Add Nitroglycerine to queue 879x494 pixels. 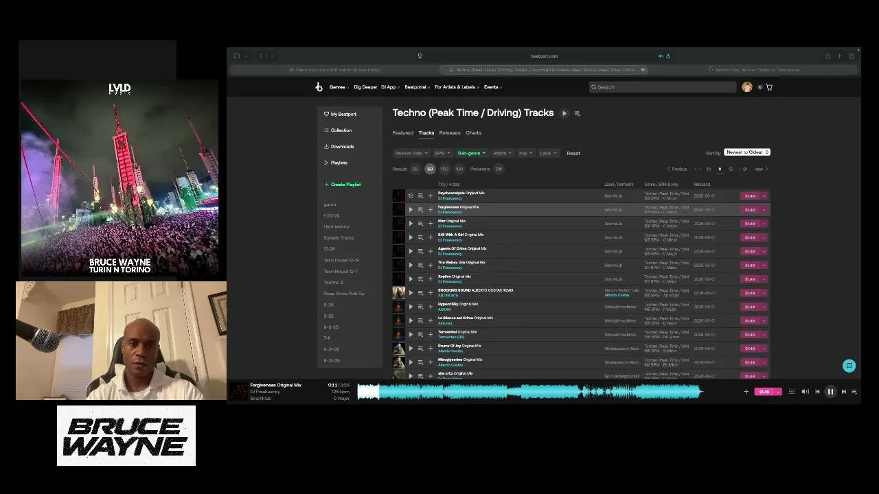(420, 362)
